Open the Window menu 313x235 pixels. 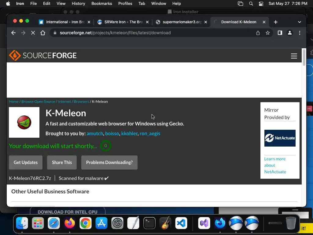click(159, 4)
